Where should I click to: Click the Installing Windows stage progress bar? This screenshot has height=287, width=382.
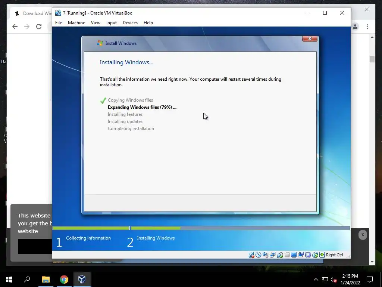tap(240, 228)
